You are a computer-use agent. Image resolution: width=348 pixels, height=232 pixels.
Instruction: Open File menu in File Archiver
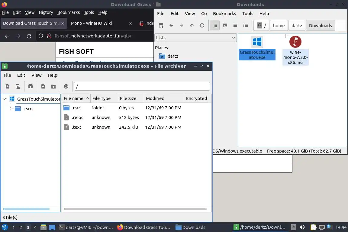coord(7,75)
